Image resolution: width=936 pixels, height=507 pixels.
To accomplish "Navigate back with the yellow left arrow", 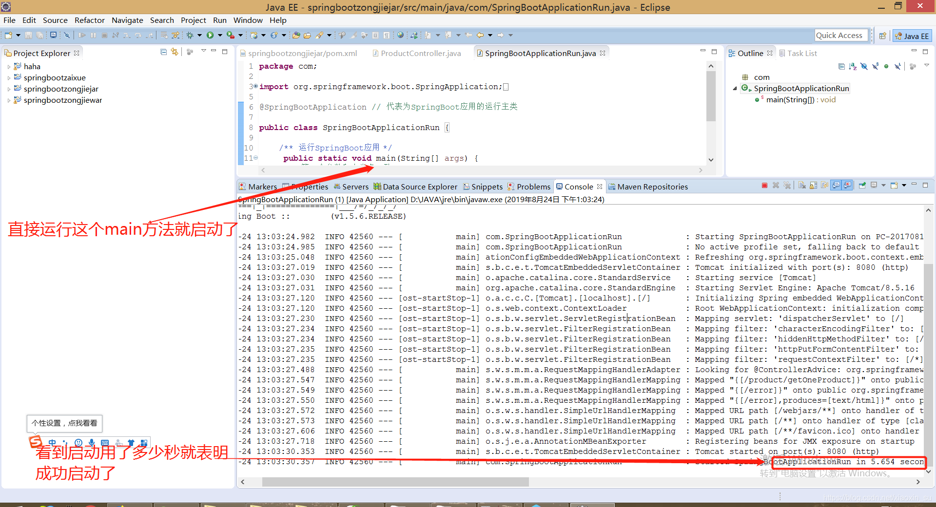I will point(480,35).
